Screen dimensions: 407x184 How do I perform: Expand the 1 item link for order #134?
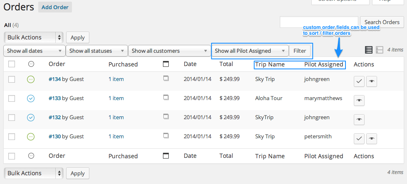tap(116, 79)
